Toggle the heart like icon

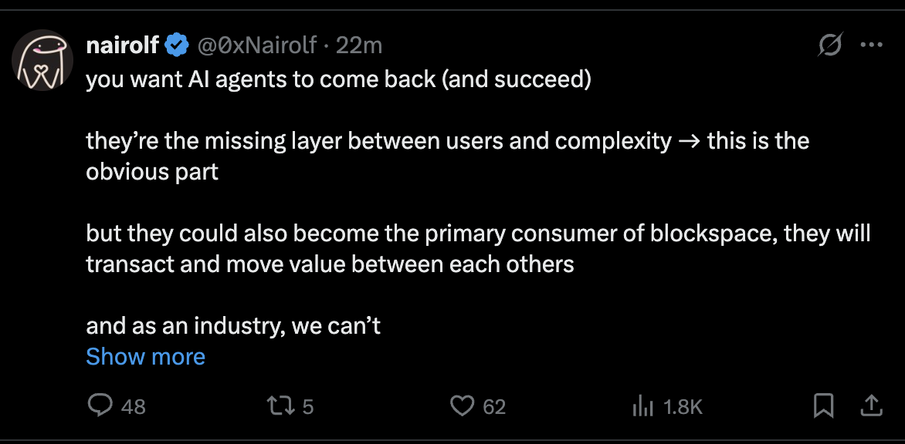pyautogui.click(x=462, y=406)
